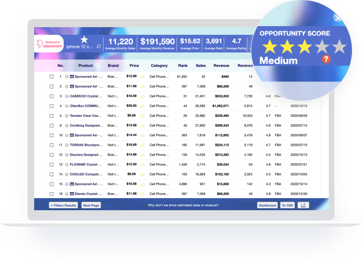Go to Next Page
Screen dimensions: 363x260
91,205
